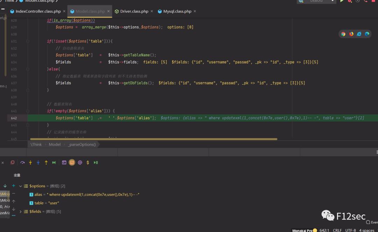378x232 pixels.
Task: Close the debug panel with X
Action: click(x=3, y=163)
